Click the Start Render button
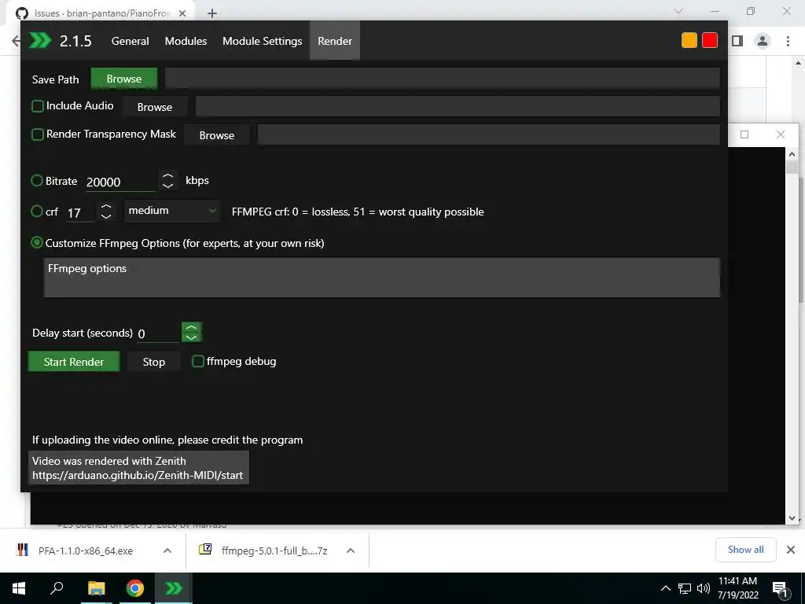This screenshot has width=805, height=604. click(73, 362)
